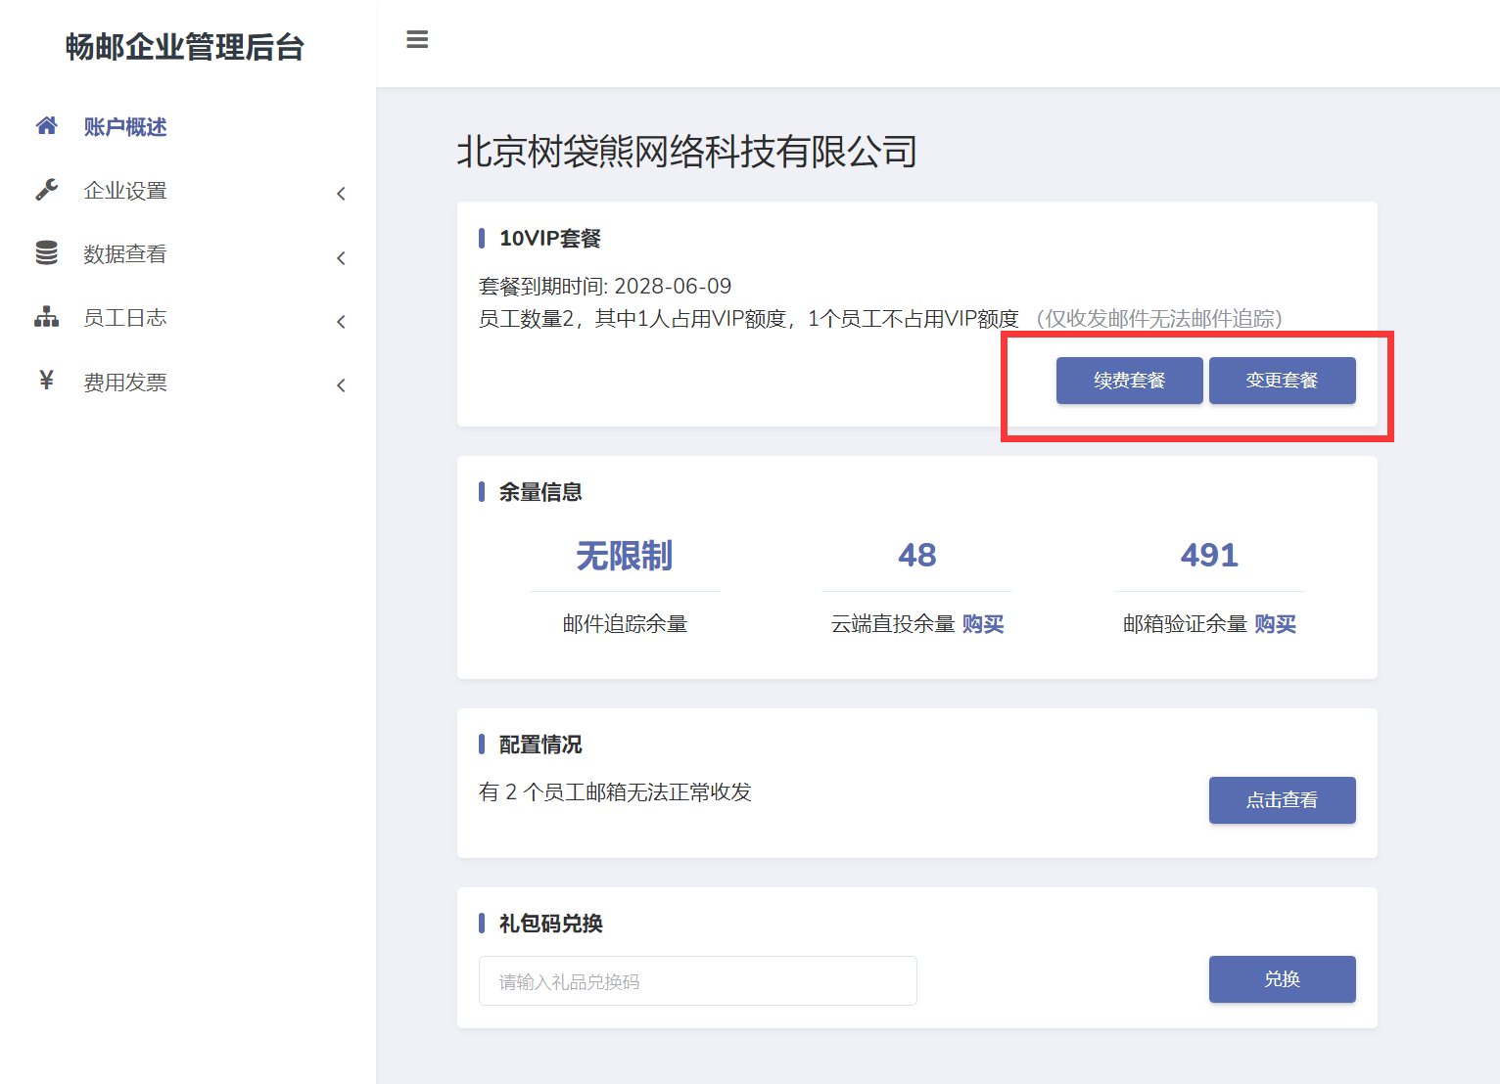This screenshot has height=1084, width=1500.
Task: Click the 变更套餐 button
Action: coord(1282,381)
